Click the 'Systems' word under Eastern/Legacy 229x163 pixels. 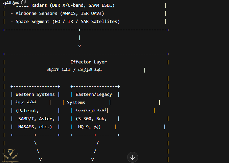76,103
